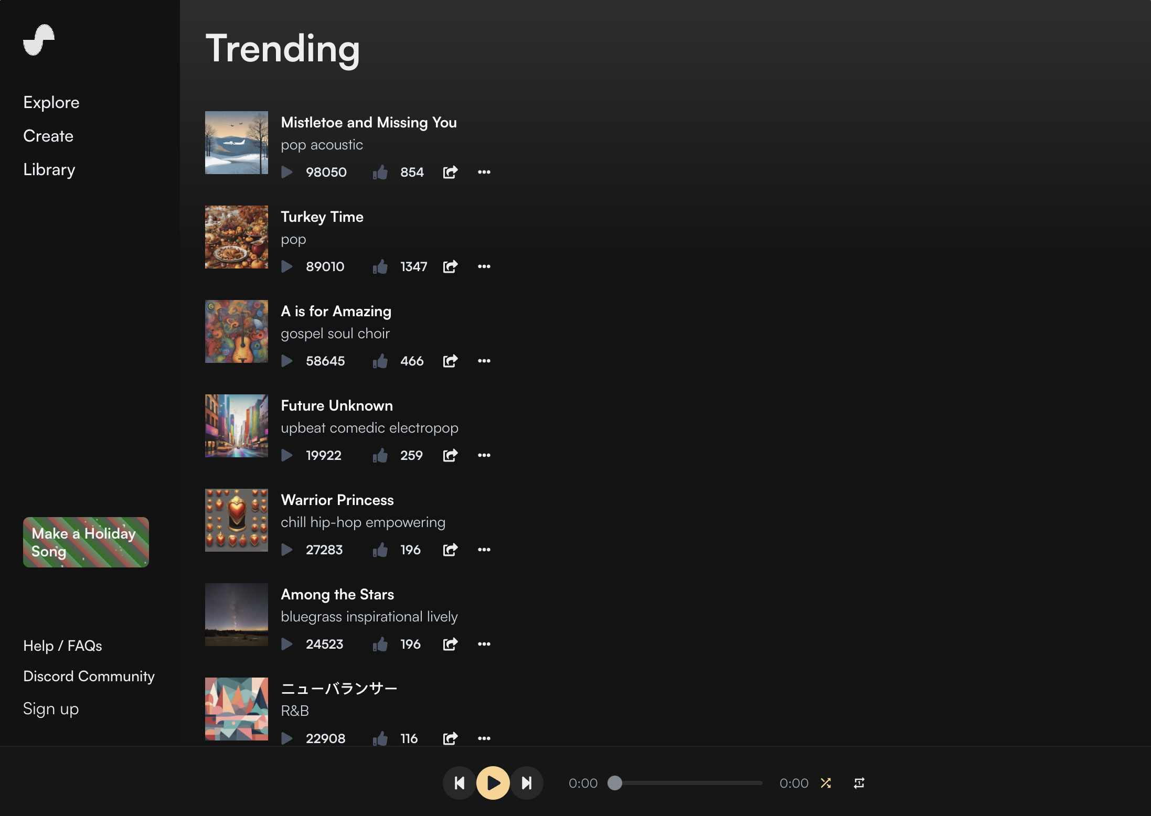Image resolution: width=1151 pixels, height=816 pixels.
Task: Click the Suno logo icon
Action: 39,40
